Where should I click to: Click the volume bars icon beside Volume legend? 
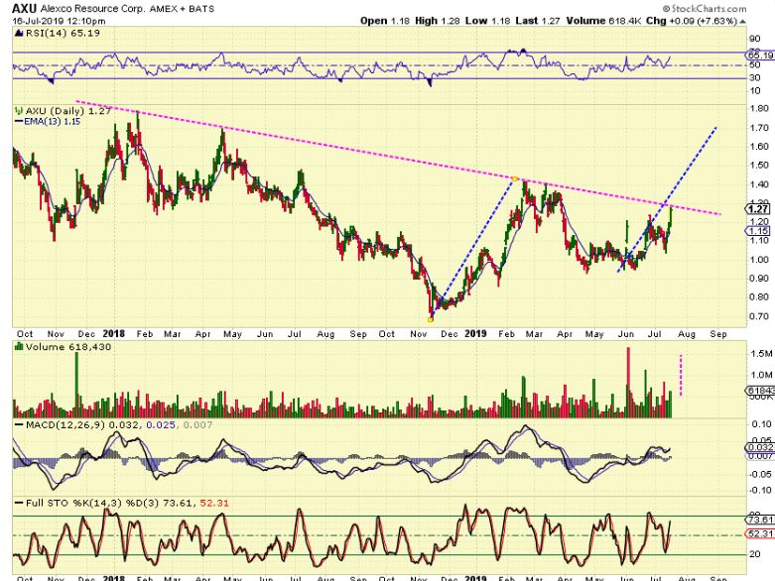19,347
